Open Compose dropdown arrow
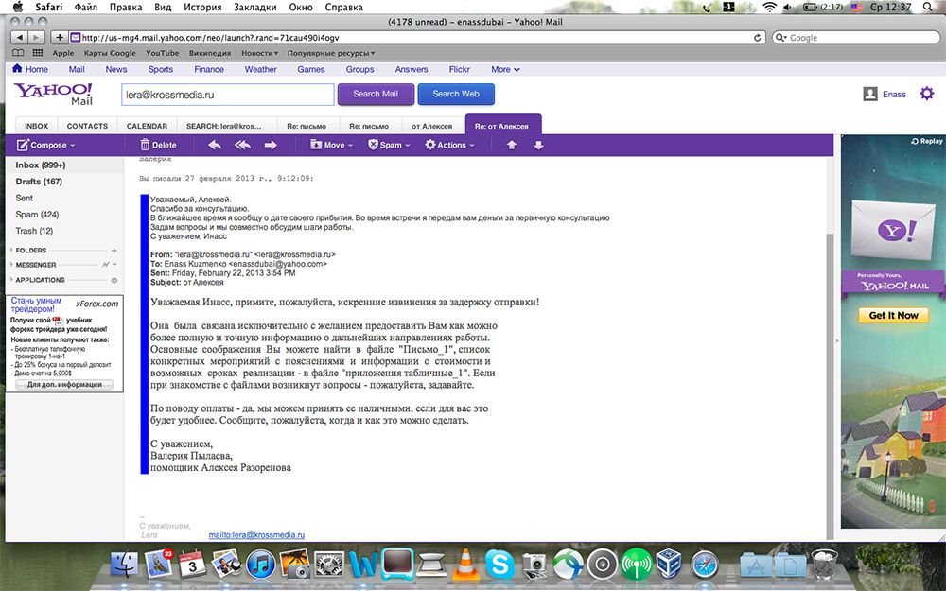The width and height of the screenshot is (946, 591). tap(73, 146)
